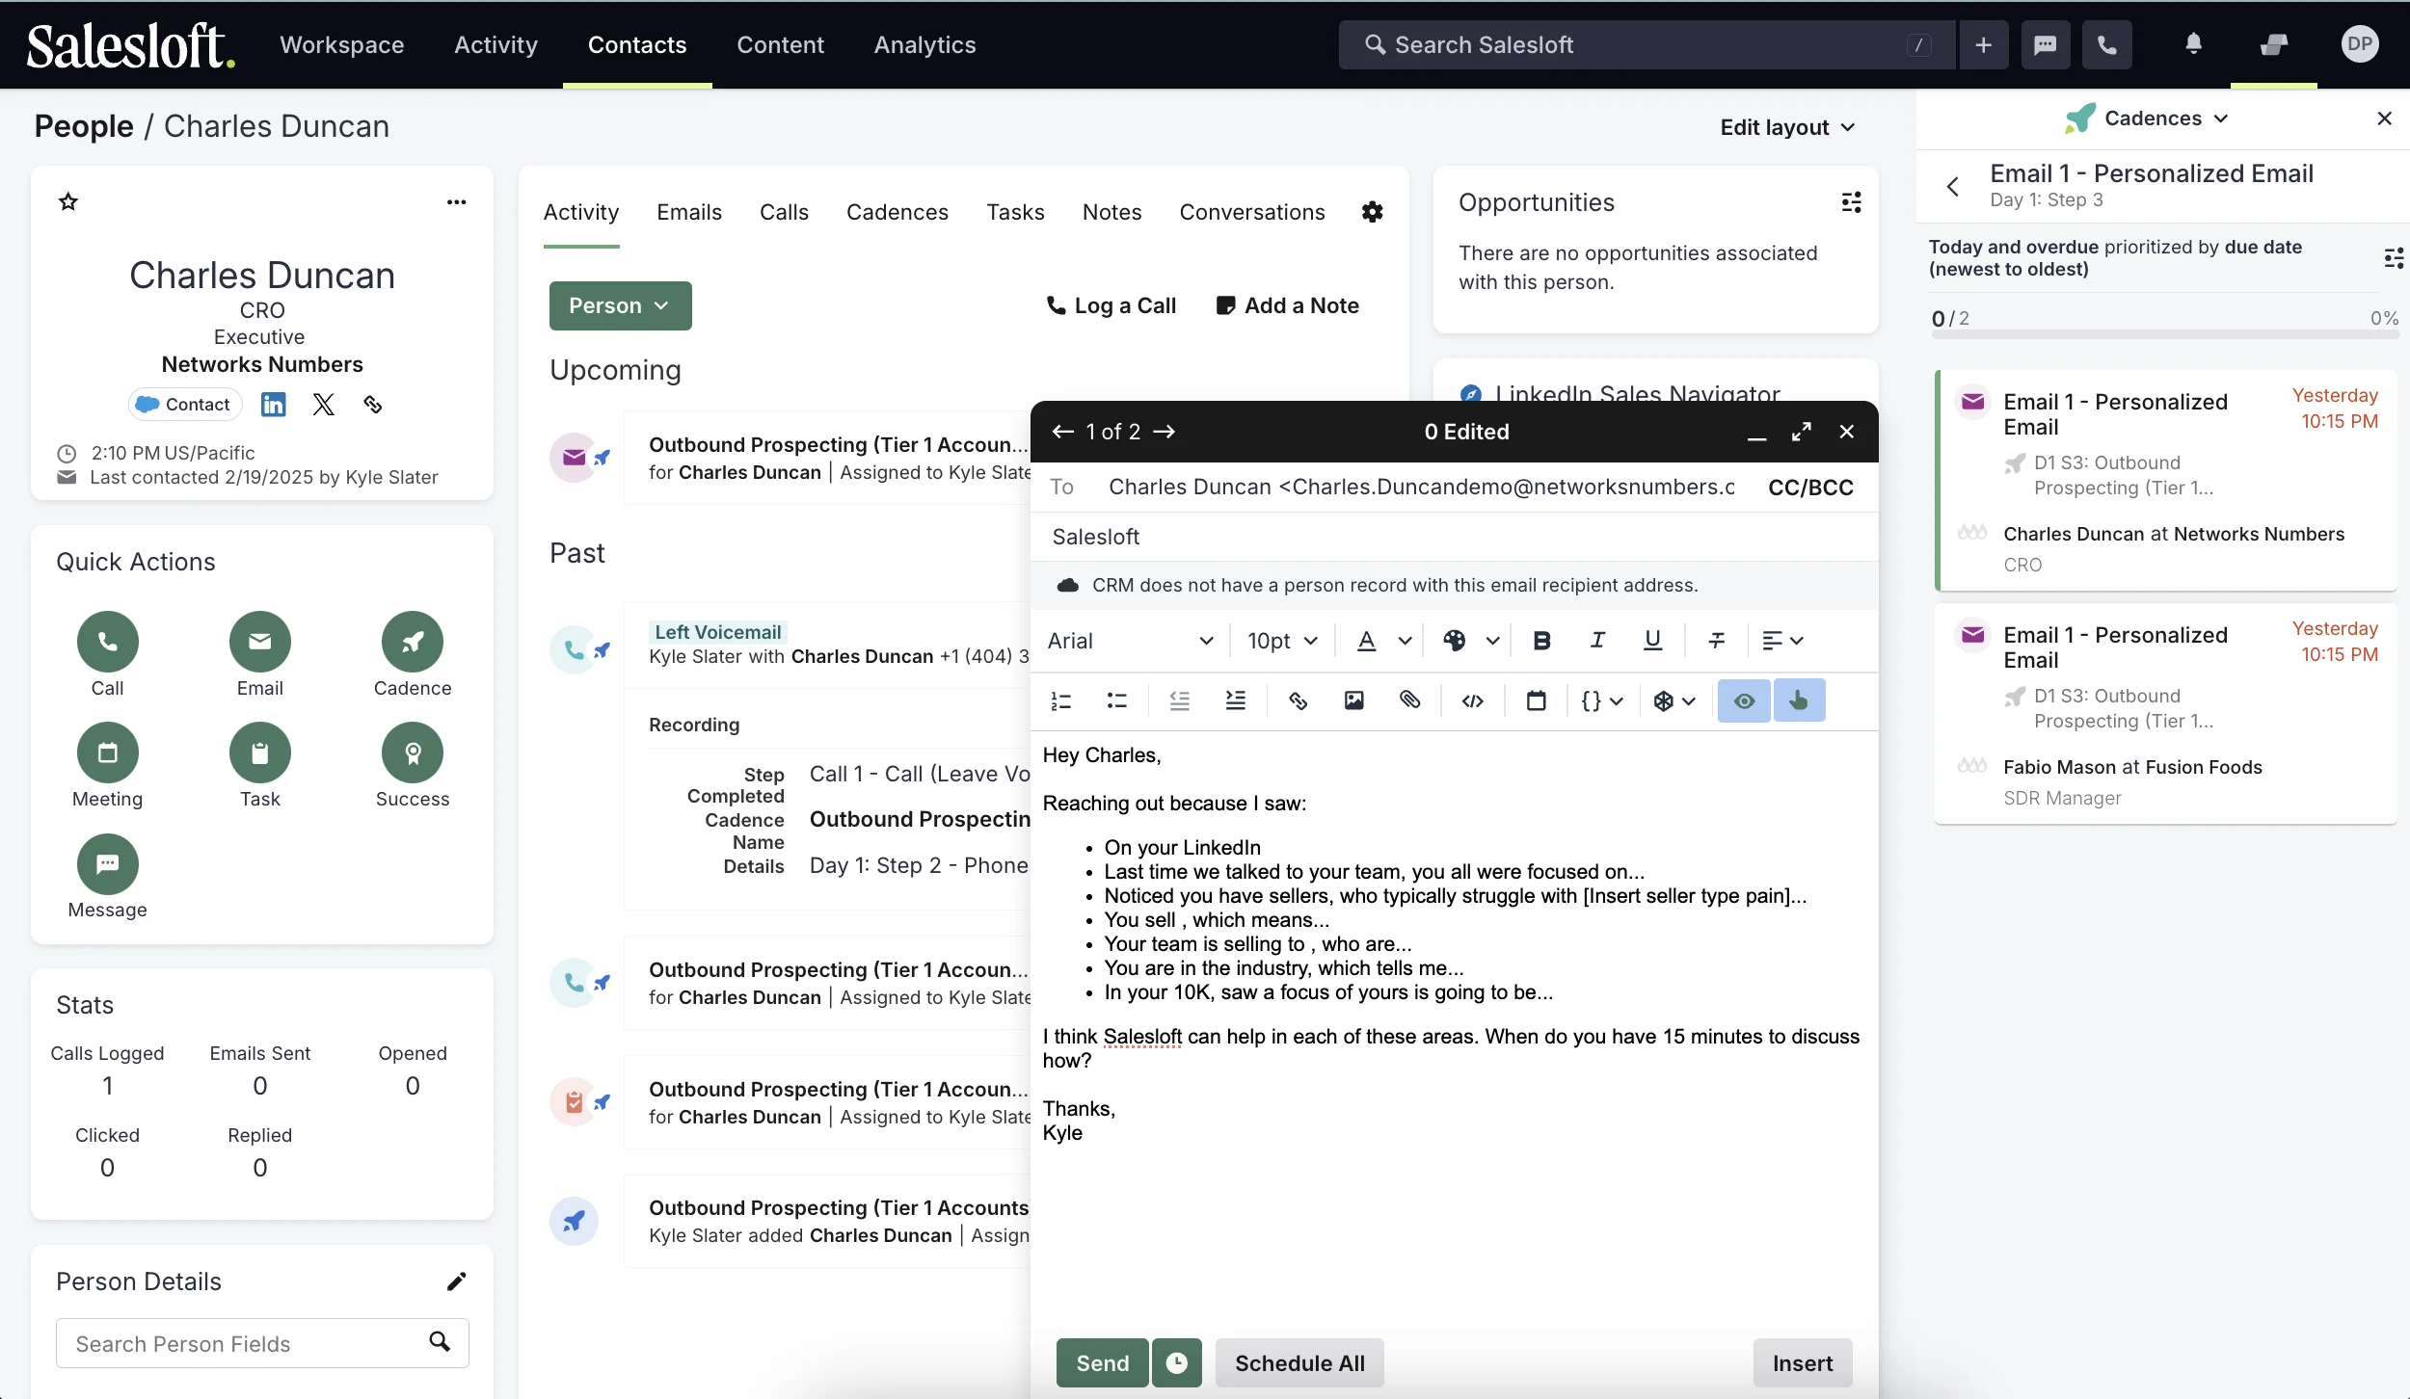Open Opportunities panel settings icon

pyautogui.click(x=1852, y=202)
